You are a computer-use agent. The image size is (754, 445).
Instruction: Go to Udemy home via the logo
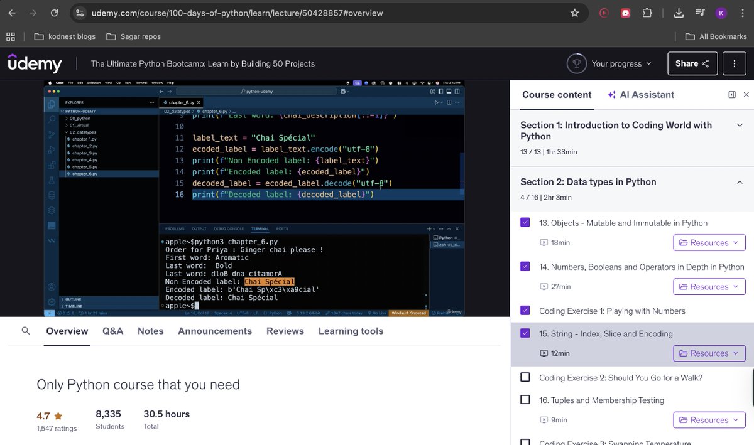point(35,63)
